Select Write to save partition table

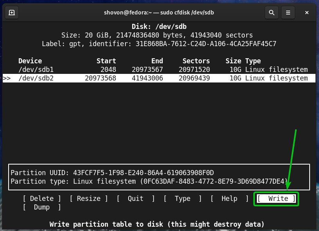point(276,199)
